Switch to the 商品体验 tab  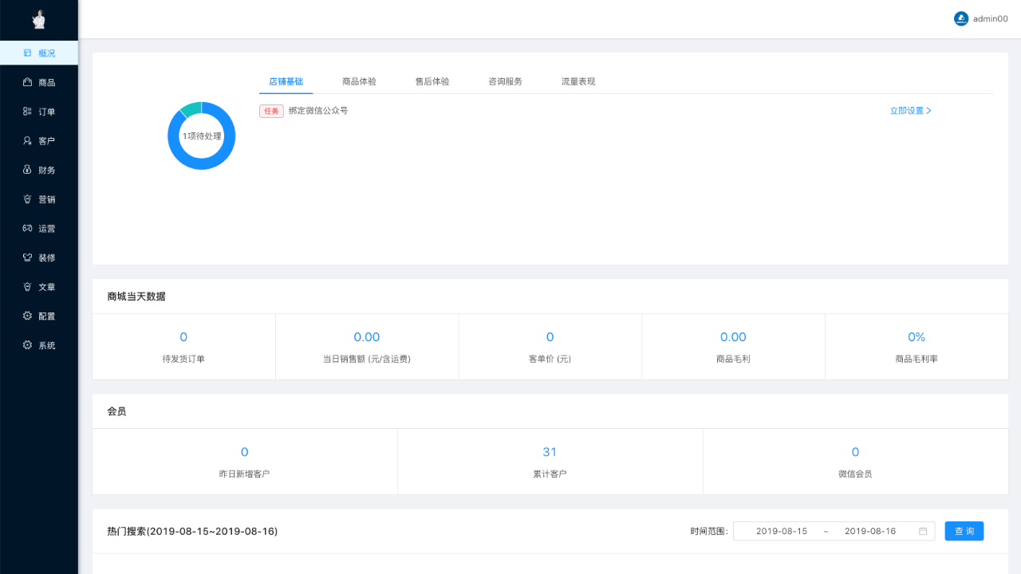click(x=359, y=81)
